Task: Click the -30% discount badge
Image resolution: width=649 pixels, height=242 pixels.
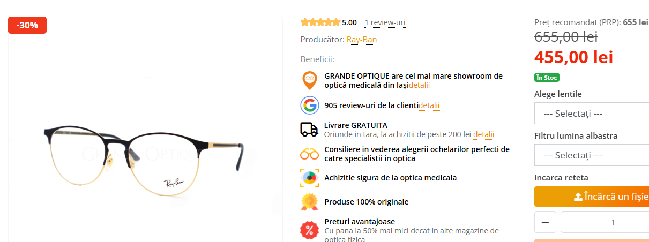Action: point(27,25)
